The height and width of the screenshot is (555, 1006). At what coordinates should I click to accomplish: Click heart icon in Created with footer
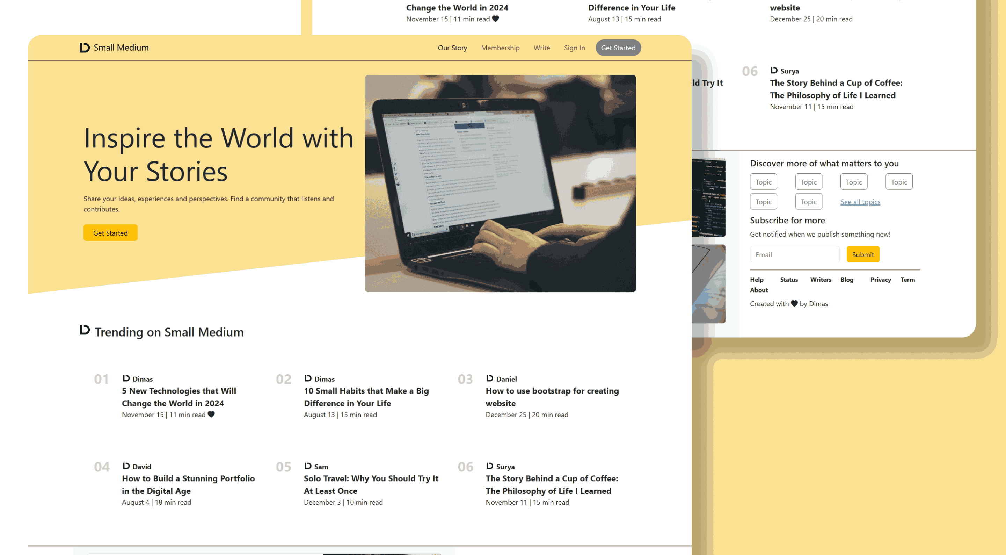[x=794, y=303]
